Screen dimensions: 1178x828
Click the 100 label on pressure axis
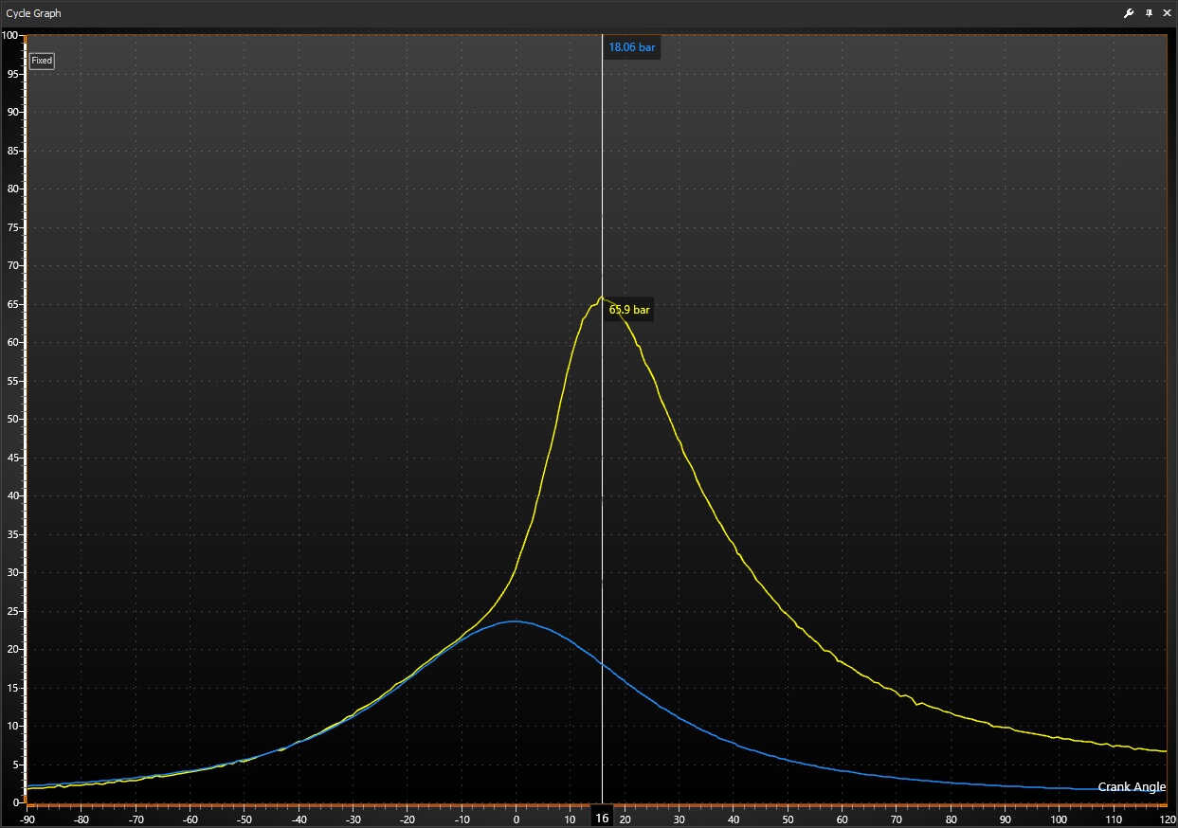click(10, 35)
